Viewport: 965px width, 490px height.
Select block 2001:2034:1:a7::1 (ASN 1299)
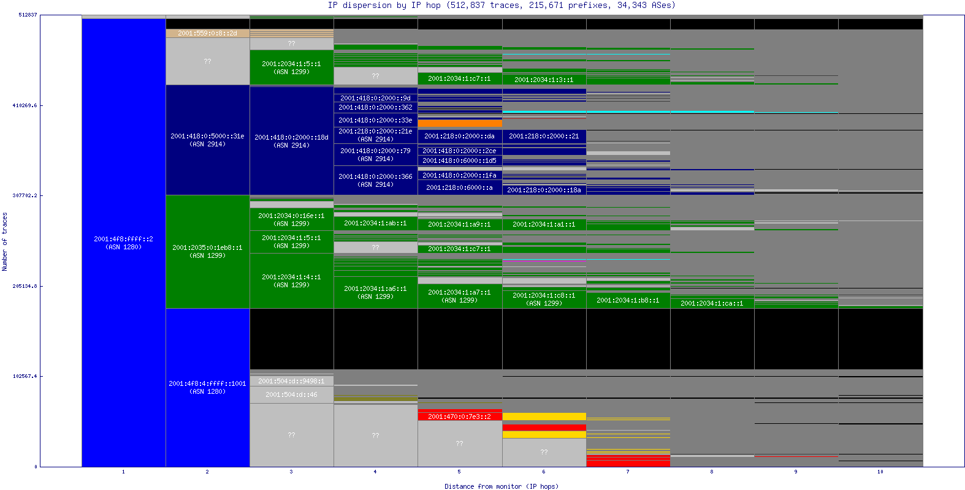coord(459,296)
